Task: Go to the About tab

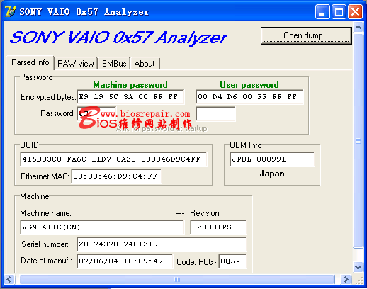Action: (x=145, y=64)
